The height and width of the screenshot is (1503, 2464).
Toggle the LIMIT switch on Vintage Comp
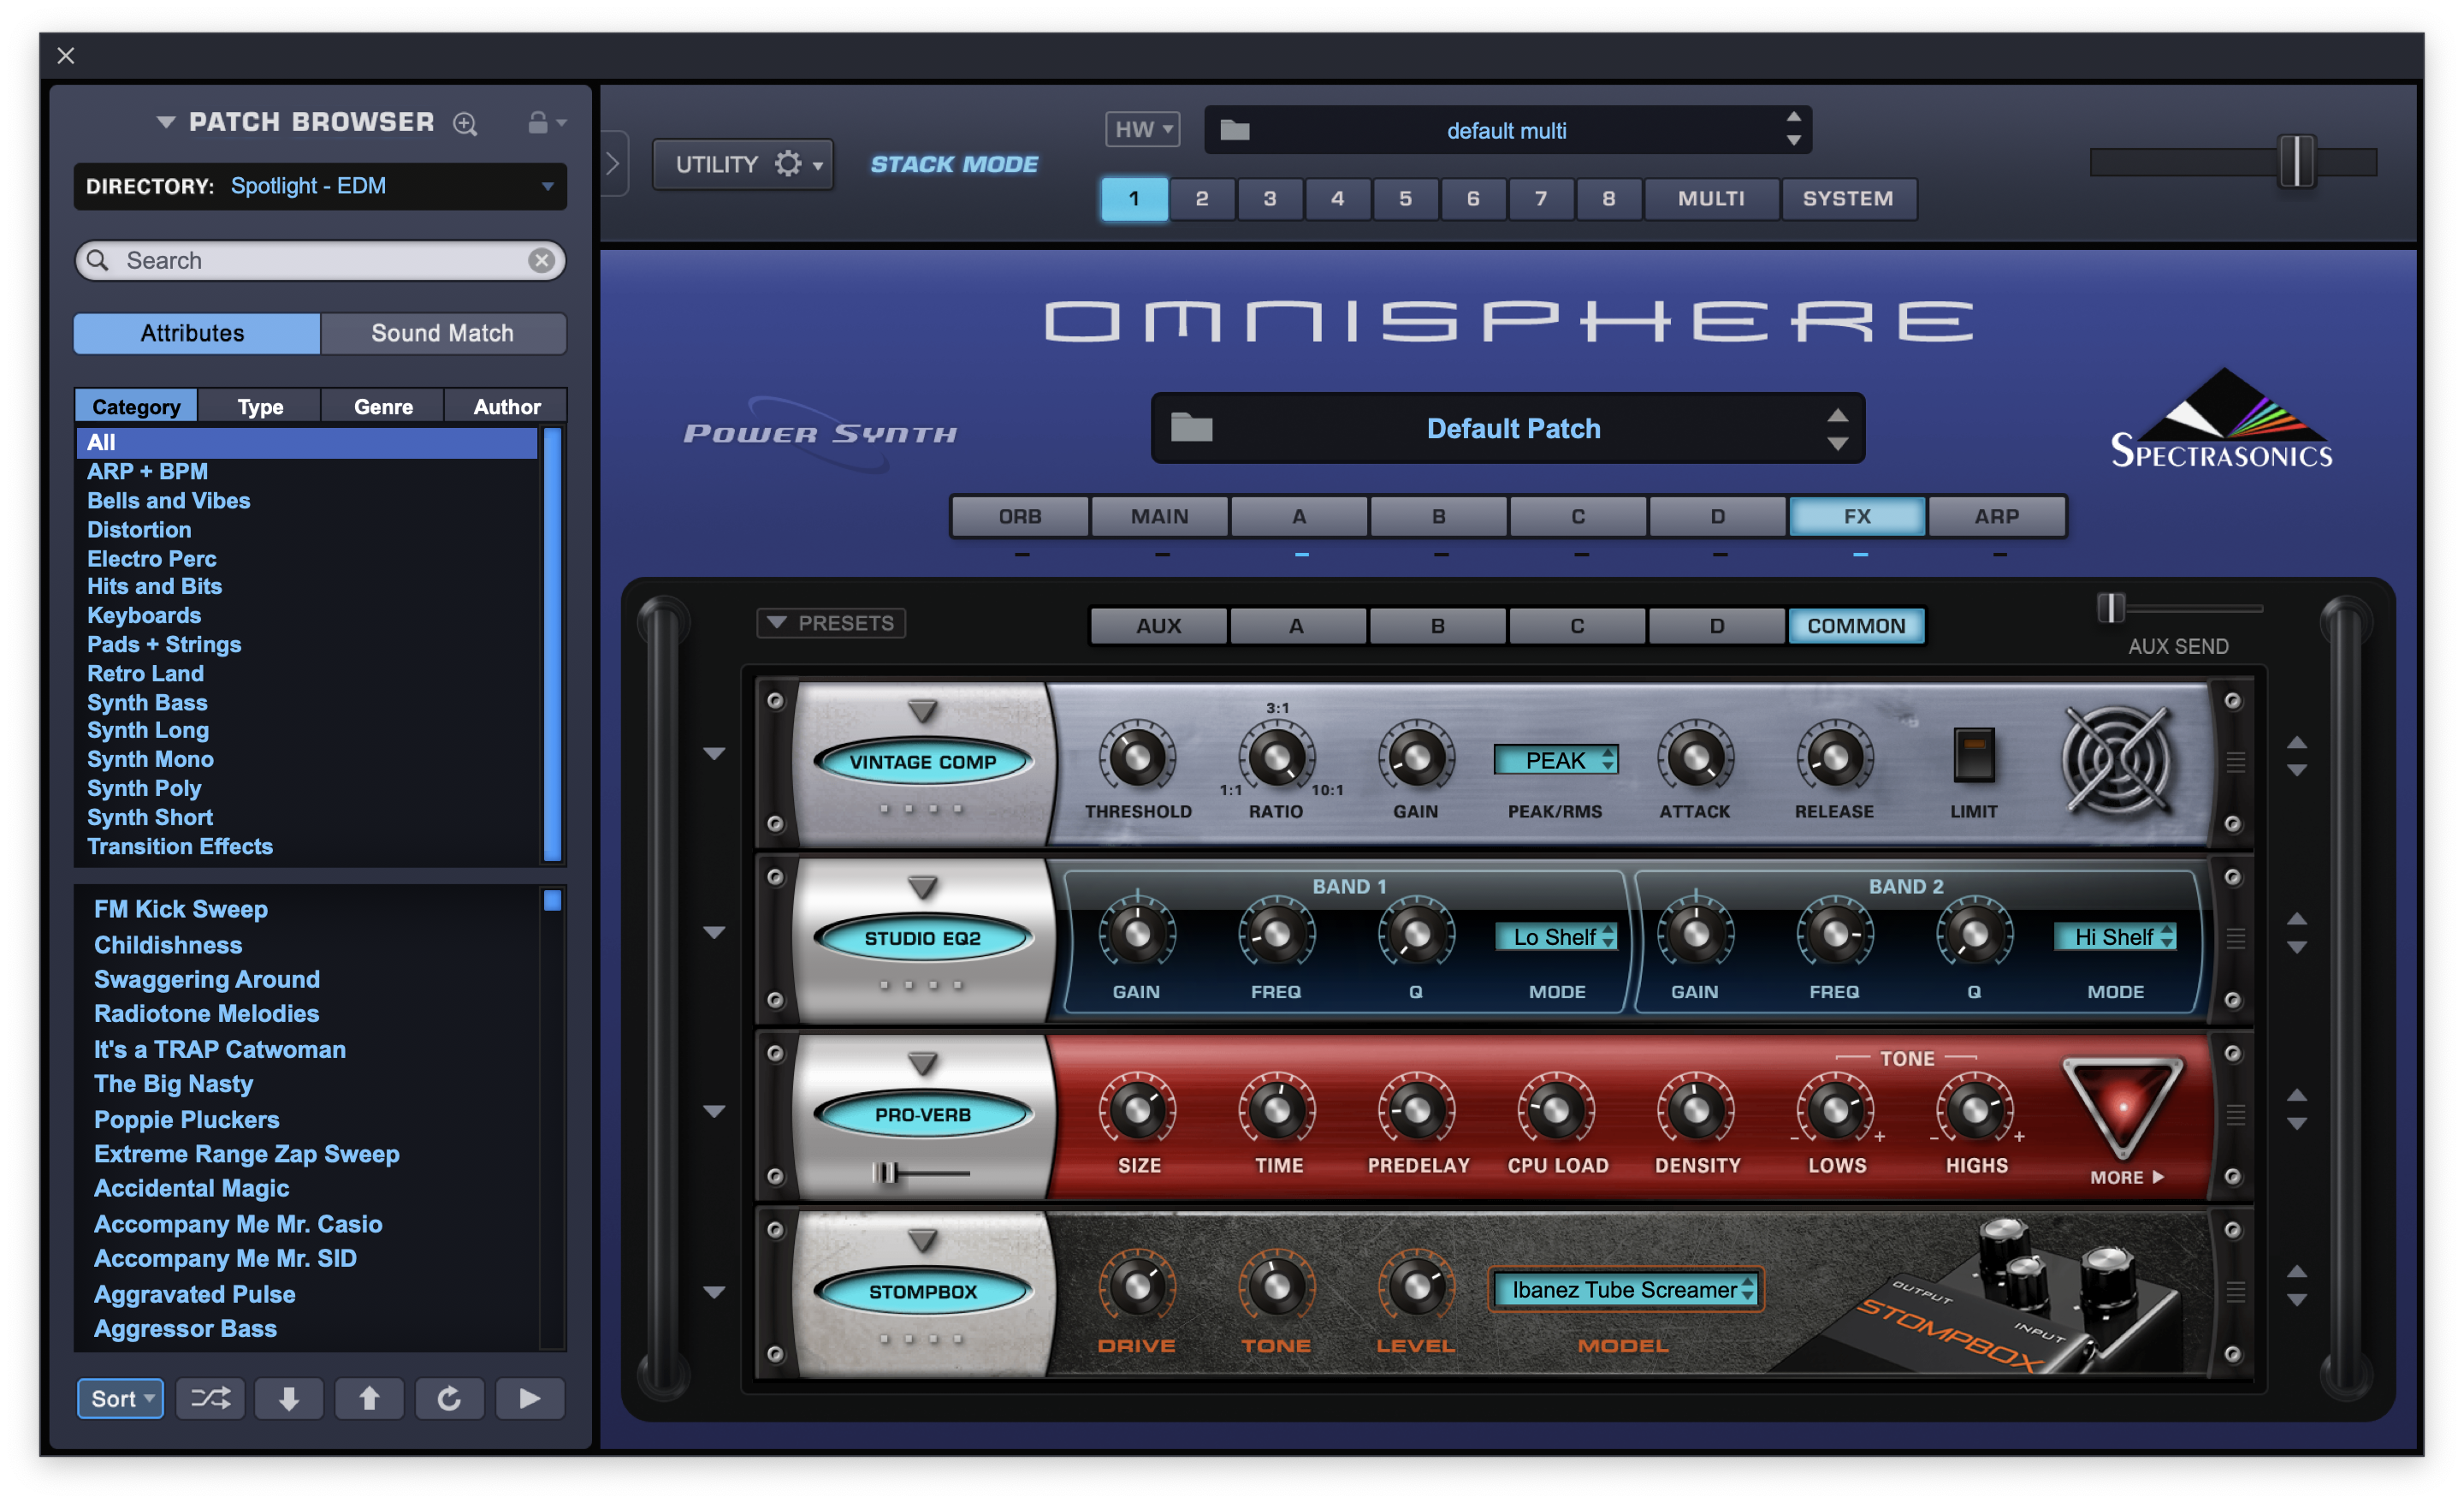coord(1974,755)
